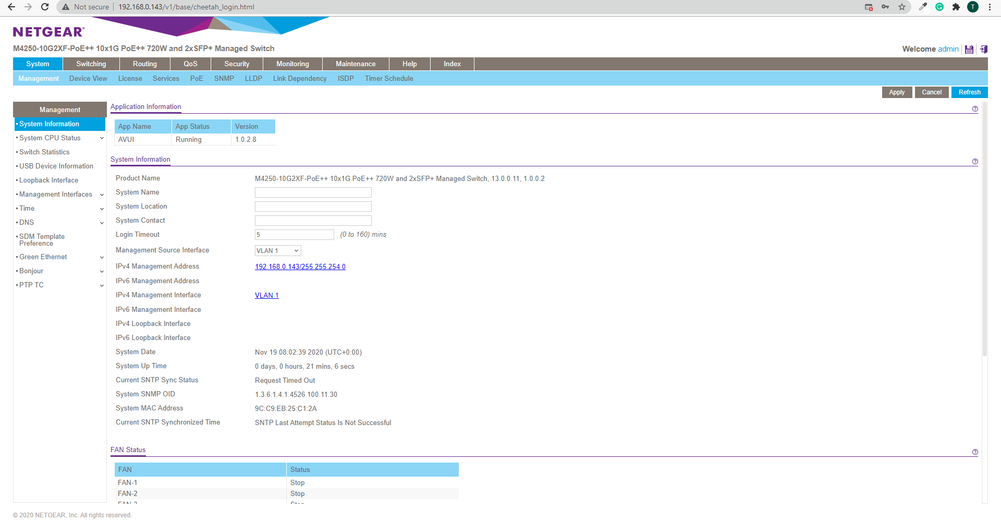
Task: Select the PoE submenu
Action: coord(197,78)
